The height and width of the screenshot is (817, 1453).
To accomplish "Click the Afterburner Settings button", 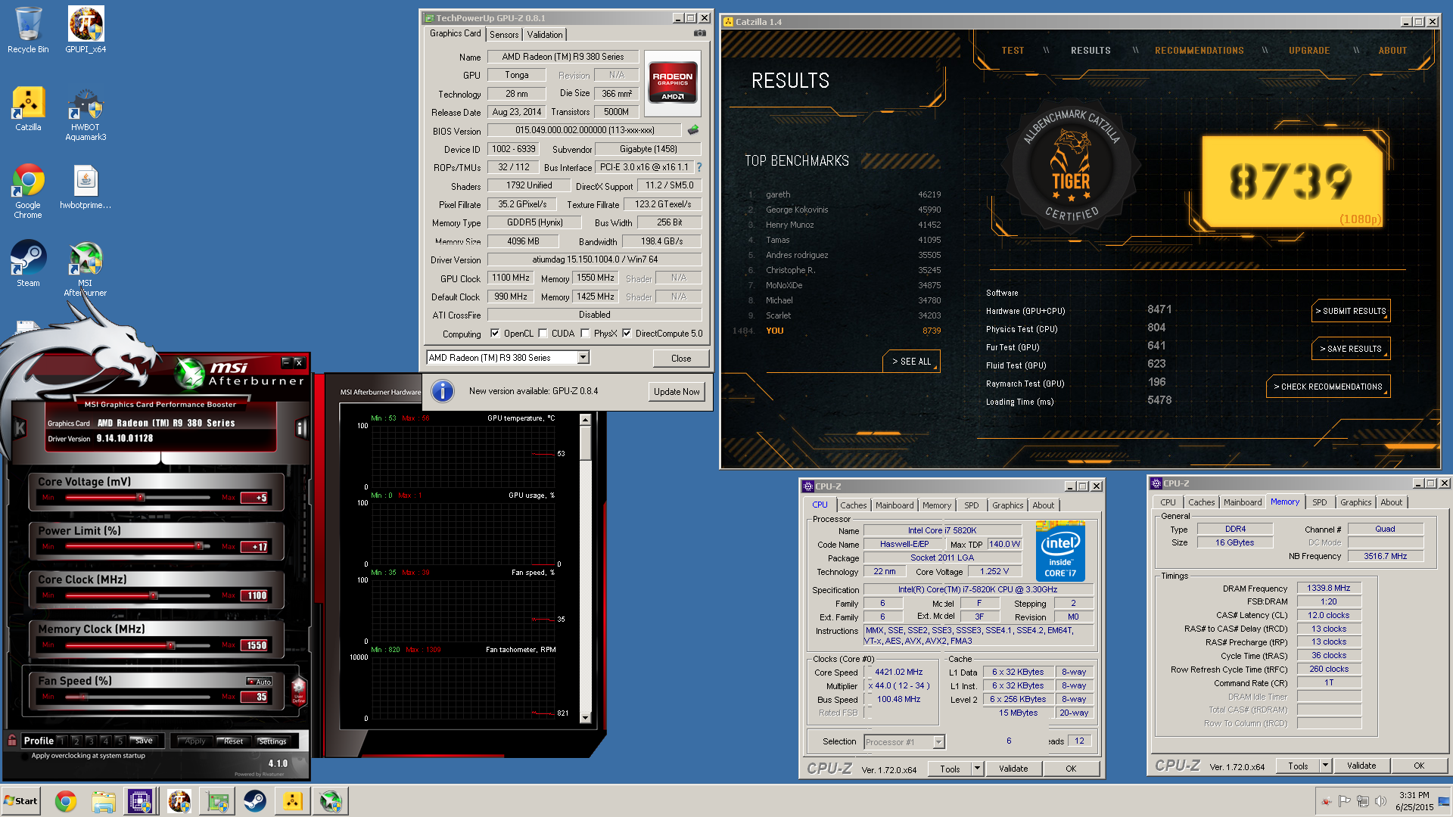I will [272, 741].
